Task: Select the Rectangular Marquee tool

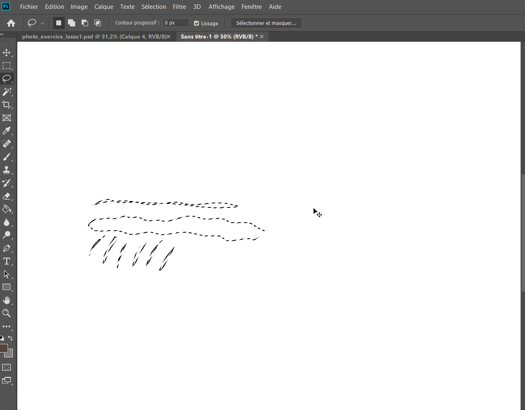Action: tap(7, 65)
